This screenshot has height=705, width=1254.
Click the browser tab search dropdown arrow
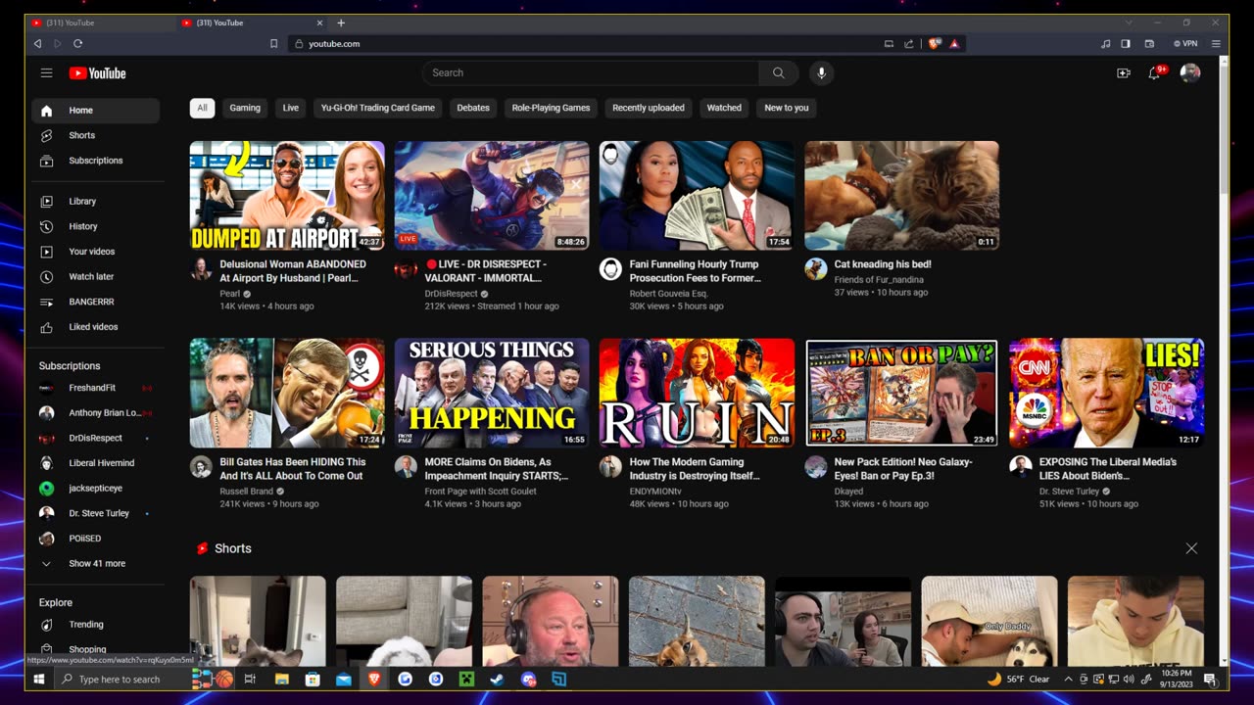point(1129,23)
